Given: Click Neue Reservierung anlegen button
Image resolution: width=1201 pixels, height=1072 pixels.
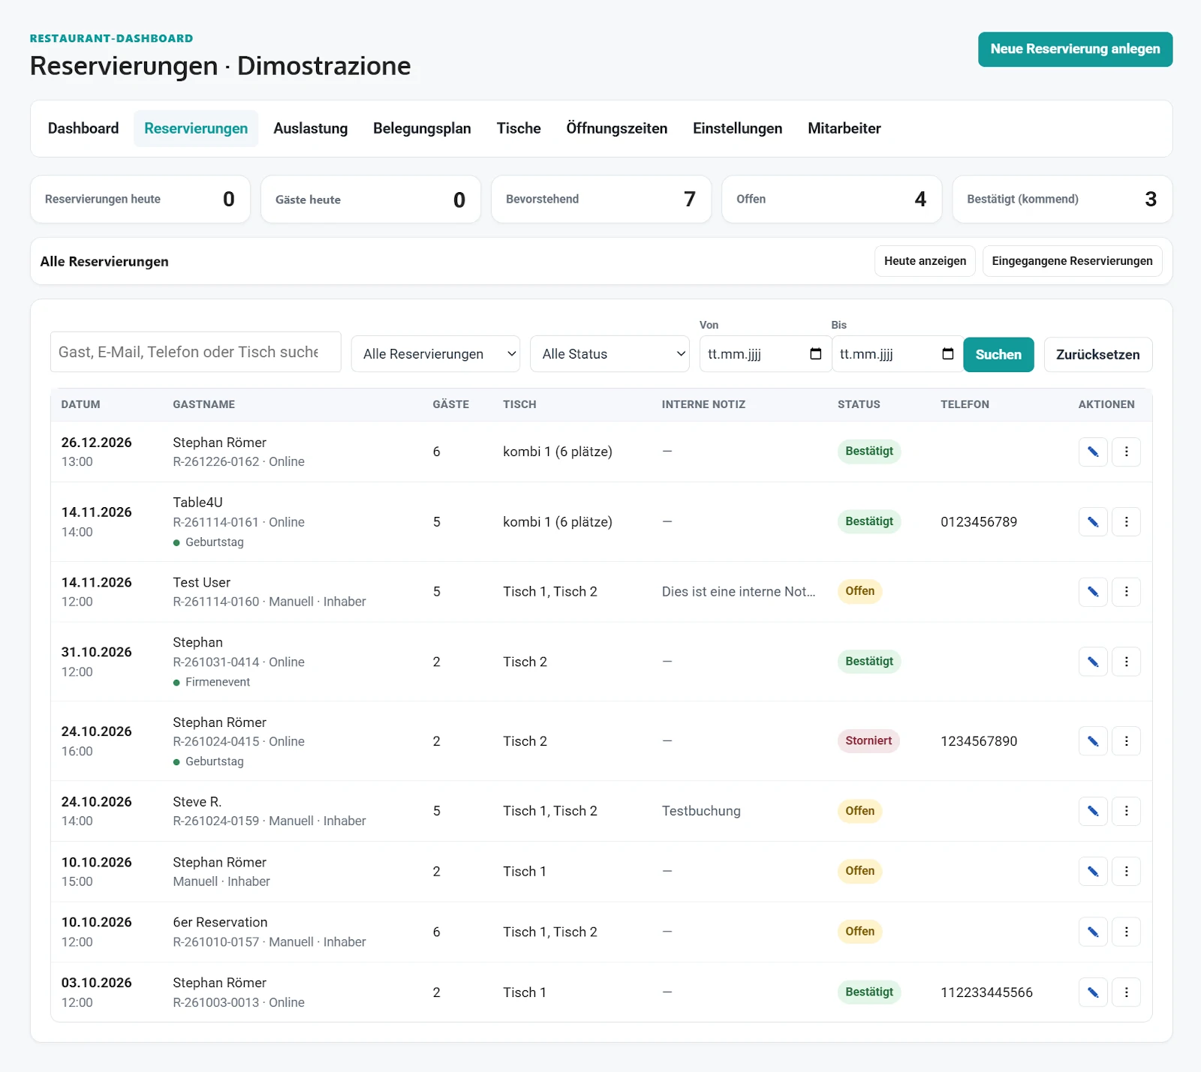Looking at the screenshot, I should (1075, 50).
